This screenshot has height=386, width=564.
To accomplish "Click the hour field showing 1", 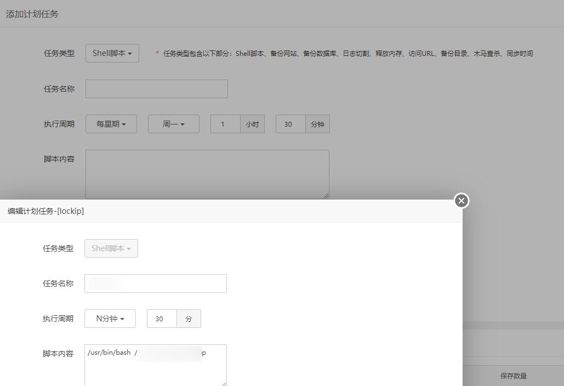I will pyautogui.click(x=225, y=124).
